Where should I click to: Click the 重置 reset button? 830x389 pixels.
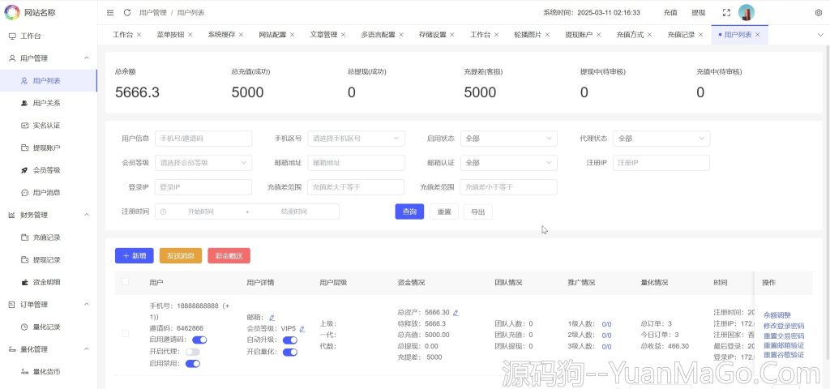point(444,212)
